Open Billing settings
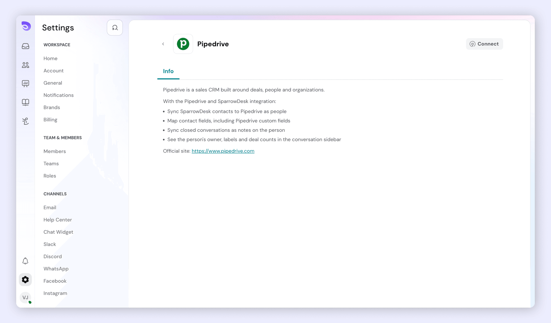 pyautogui.click(x=50, y=120)
